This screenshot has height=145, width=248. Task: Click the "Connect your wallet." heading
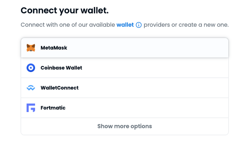(x=65, y=11)
